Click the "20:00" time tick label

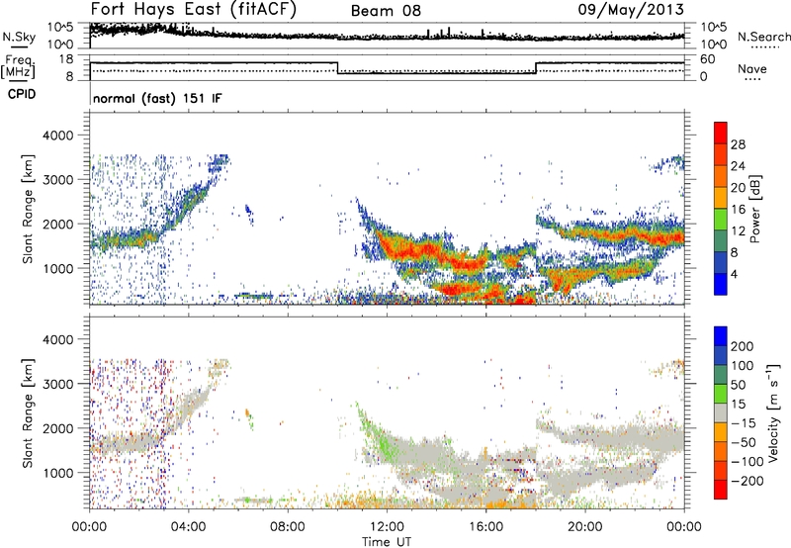584,527
